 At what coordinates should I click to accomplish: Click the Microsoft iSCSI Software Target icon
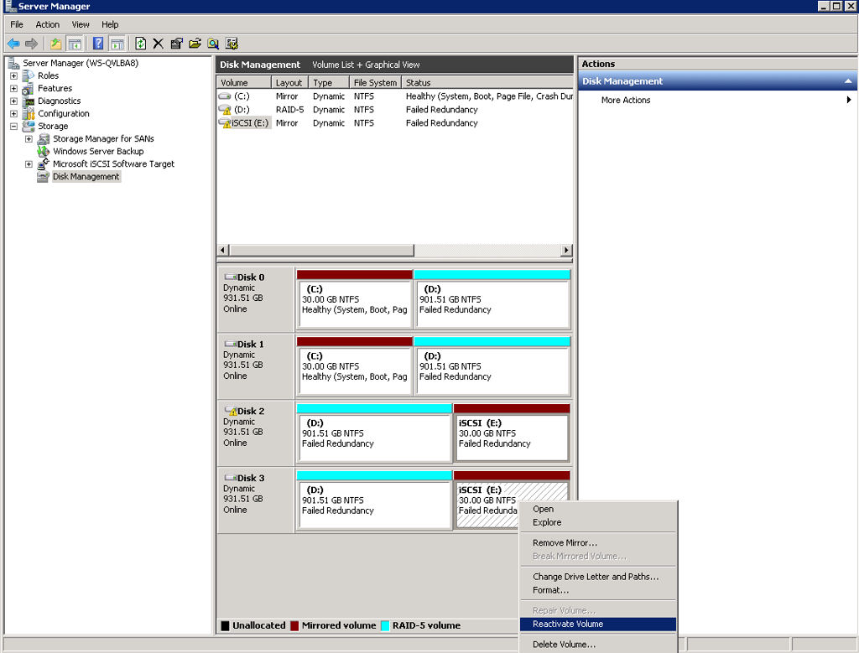coord(44,163)
